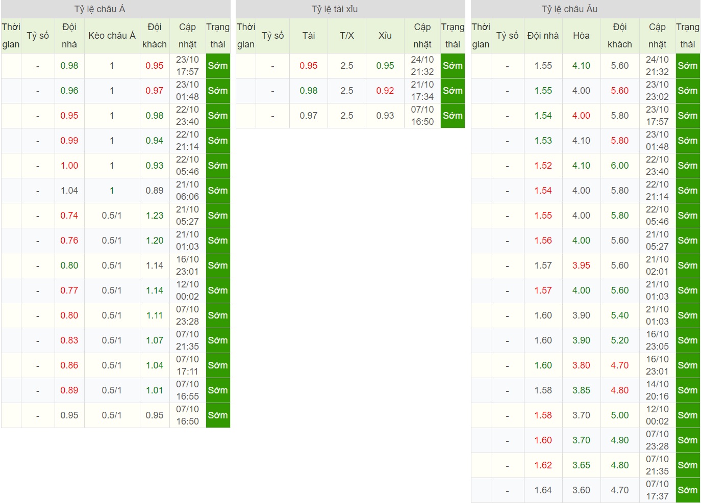Click home odds 1.56 in châu Âu table
The width and height of the screenshot is (701, 503).
(x=543, y=241)
